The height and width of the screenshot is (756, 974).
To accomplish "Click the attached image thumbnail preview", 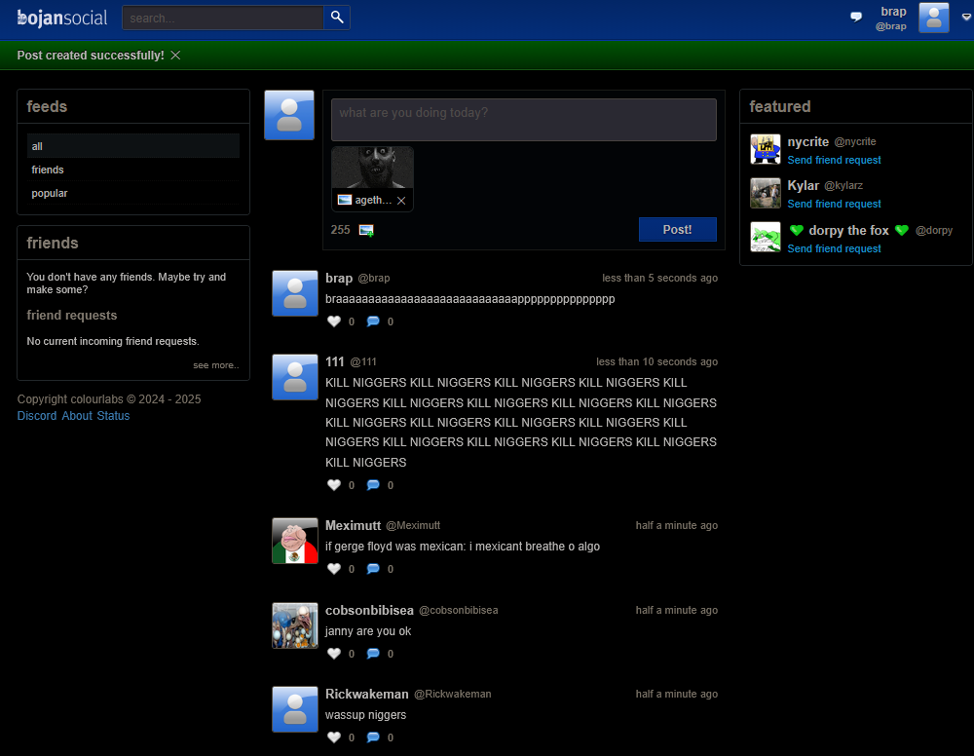I will coord(372,168).
